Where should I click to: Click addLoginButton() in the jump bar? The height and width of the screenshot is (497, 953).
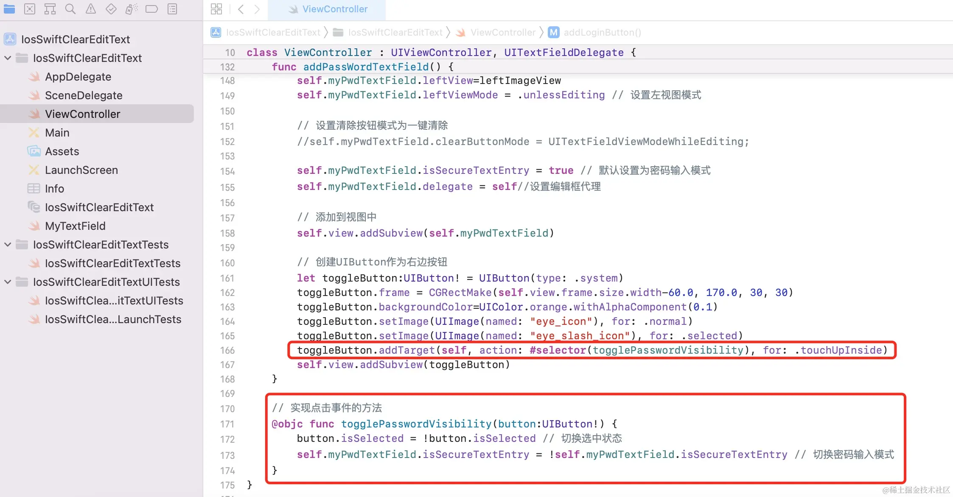click(602, 33)
